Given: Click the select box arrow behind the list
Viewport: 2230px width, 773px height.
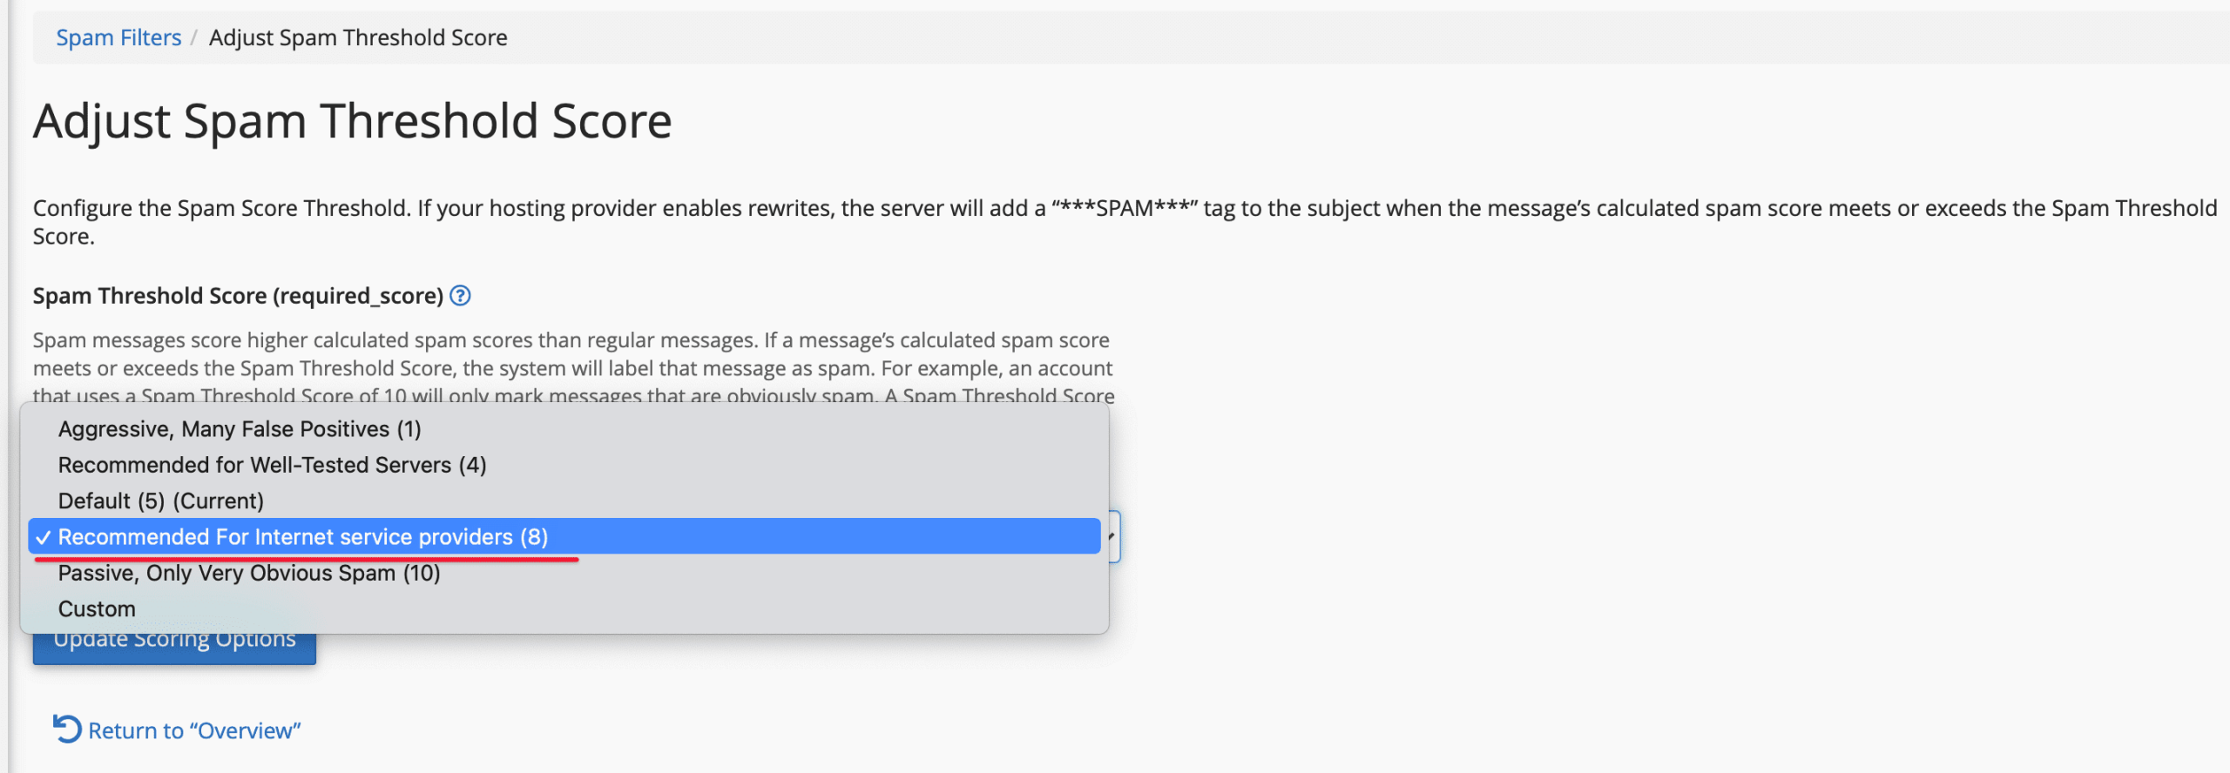Looking at the screenshot, I should pos(1112,536).
